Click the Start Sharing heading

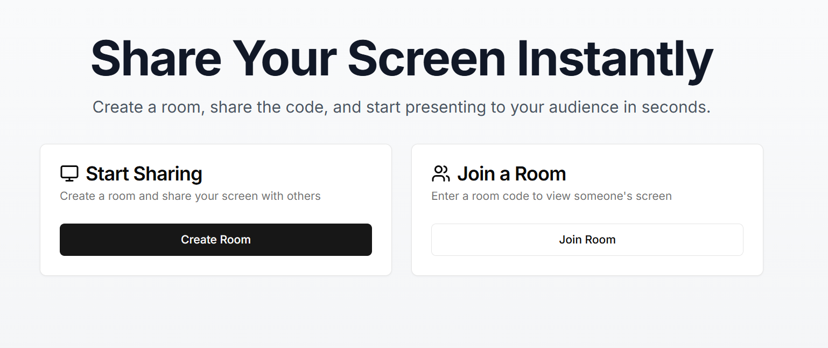144,173
